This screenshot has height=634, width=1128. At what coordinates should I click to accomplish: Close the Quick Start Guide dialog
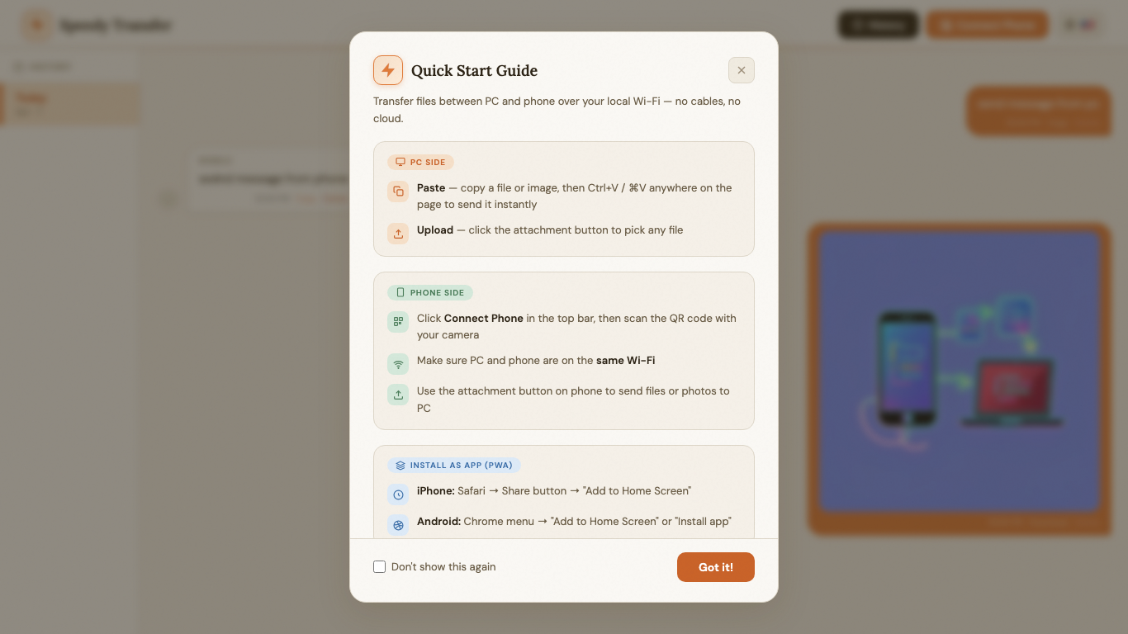pyautogui.click(x=742, y=70)
